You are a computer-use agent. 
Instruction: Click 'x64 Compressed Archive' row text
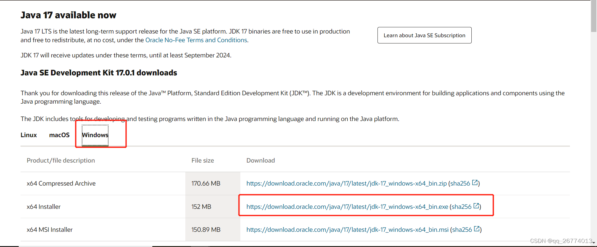61,183
